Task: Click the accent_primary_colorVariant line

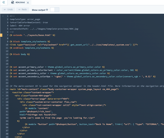Action: 74,70
